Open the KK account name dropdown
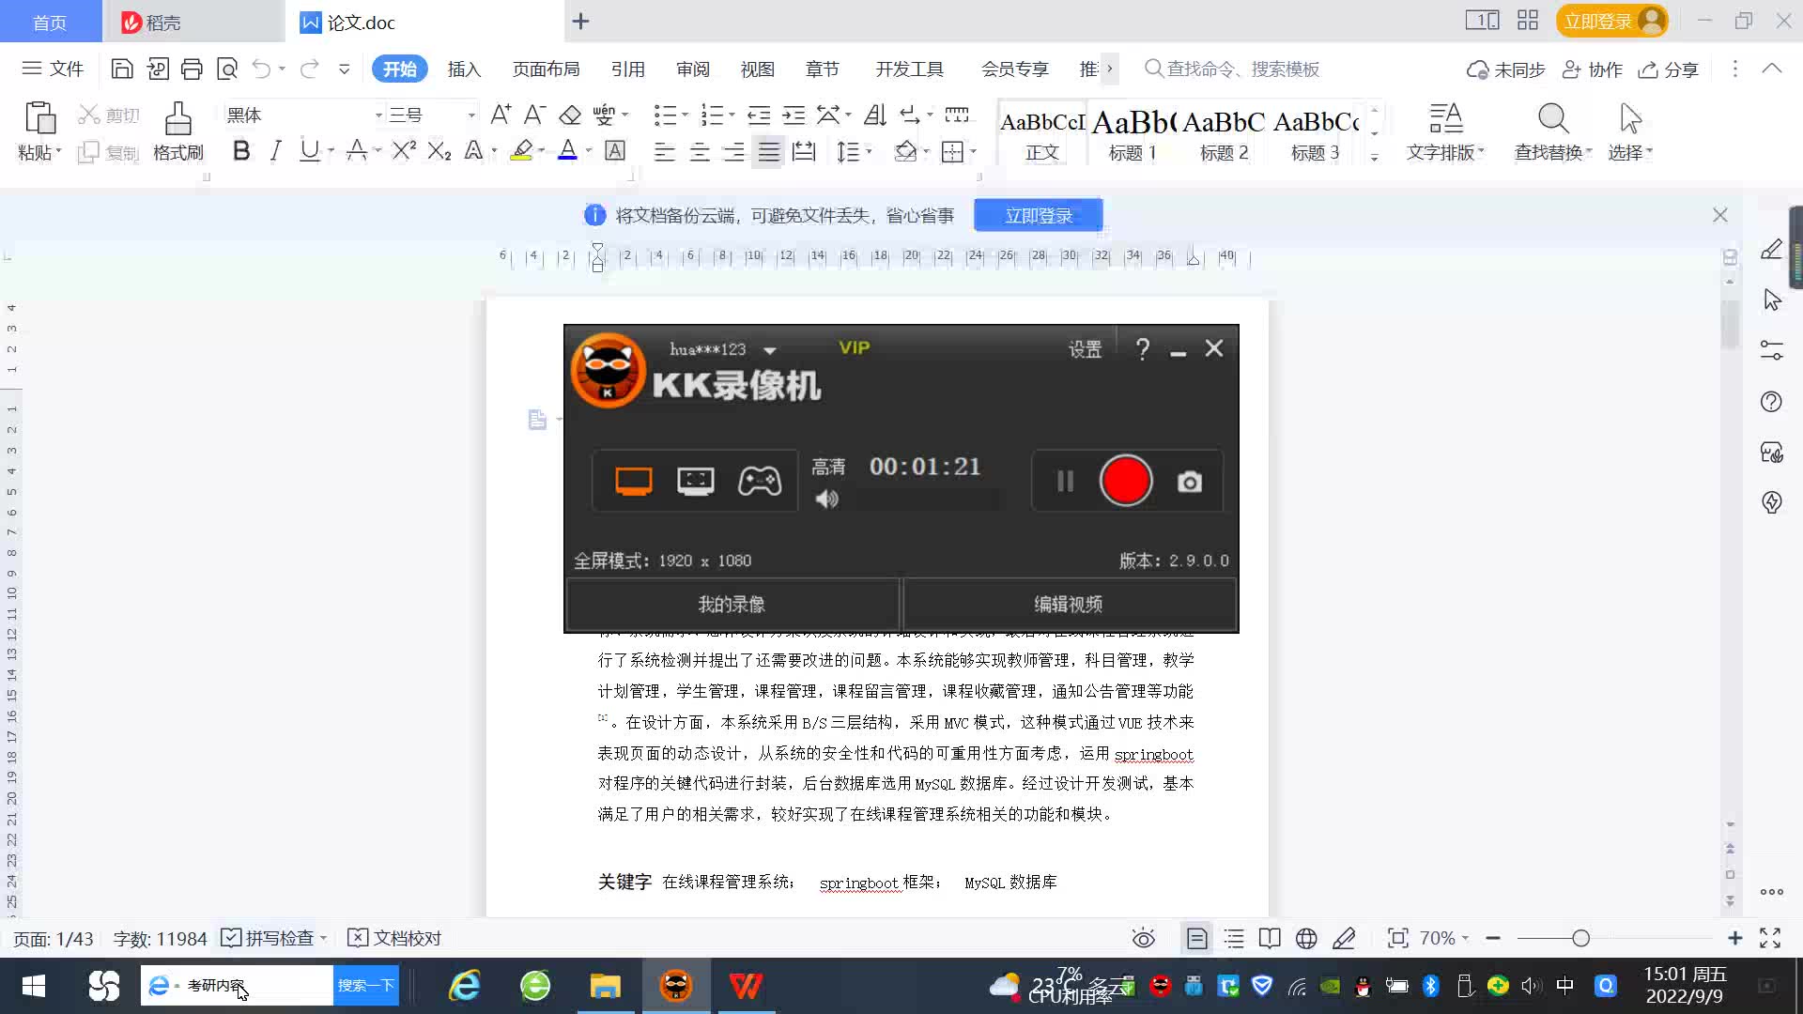 [x=770, y=350]
